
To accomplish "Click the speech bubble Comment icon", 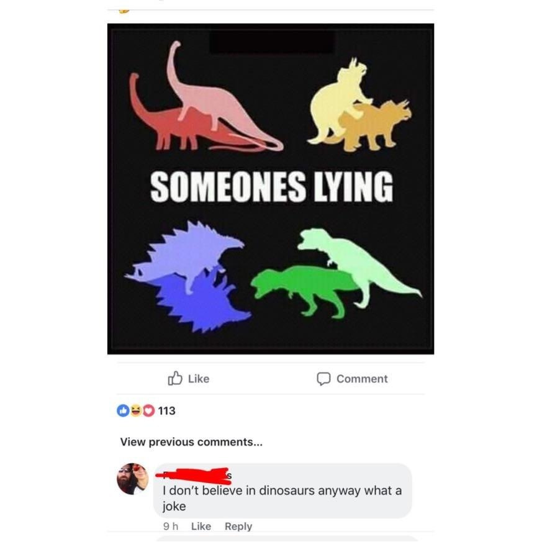I will tap(323, 379).
